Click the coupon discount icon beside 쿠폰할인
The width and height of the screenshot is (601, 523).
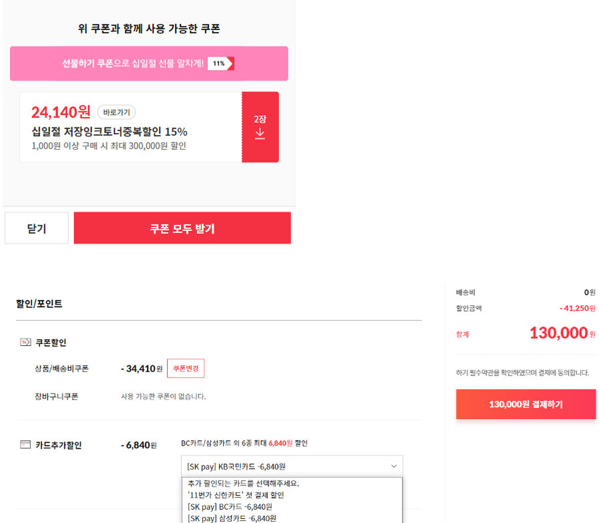pos(25,342)
